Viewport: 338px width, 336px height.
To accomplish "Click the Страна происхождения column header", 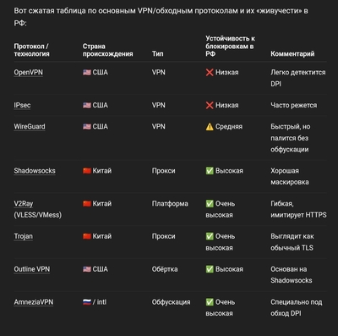I will 107,50.
